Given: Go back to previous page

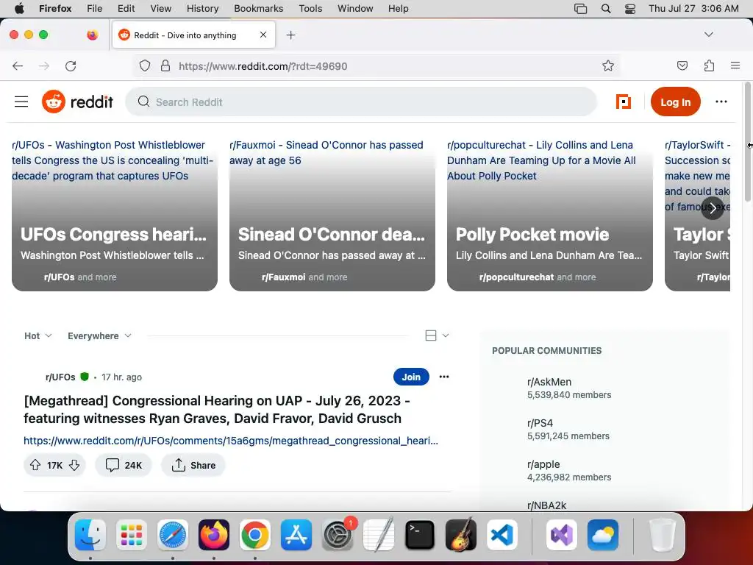Looking at the screenshot, I should coord(18,65).
